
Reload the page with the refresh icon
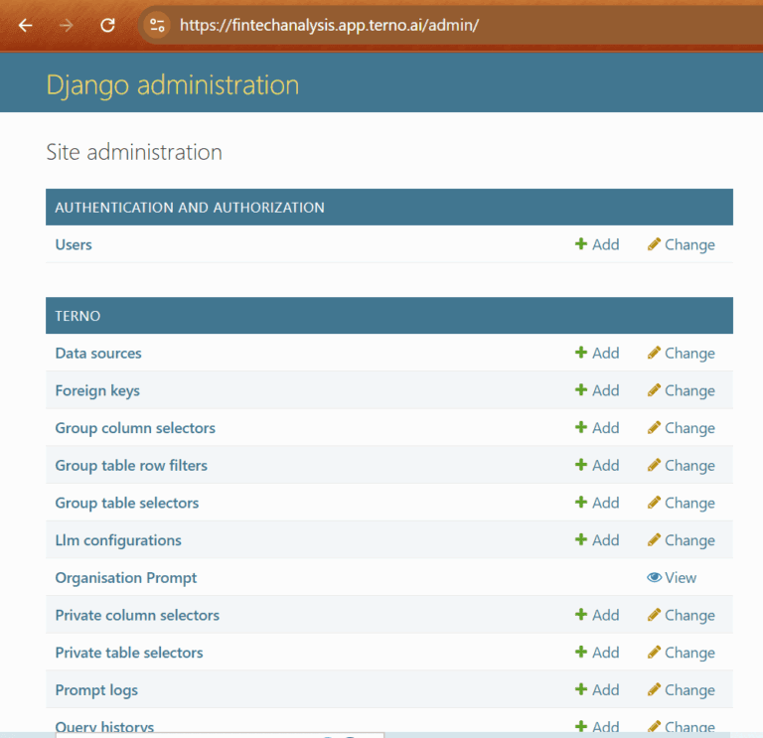click(107, 26)
